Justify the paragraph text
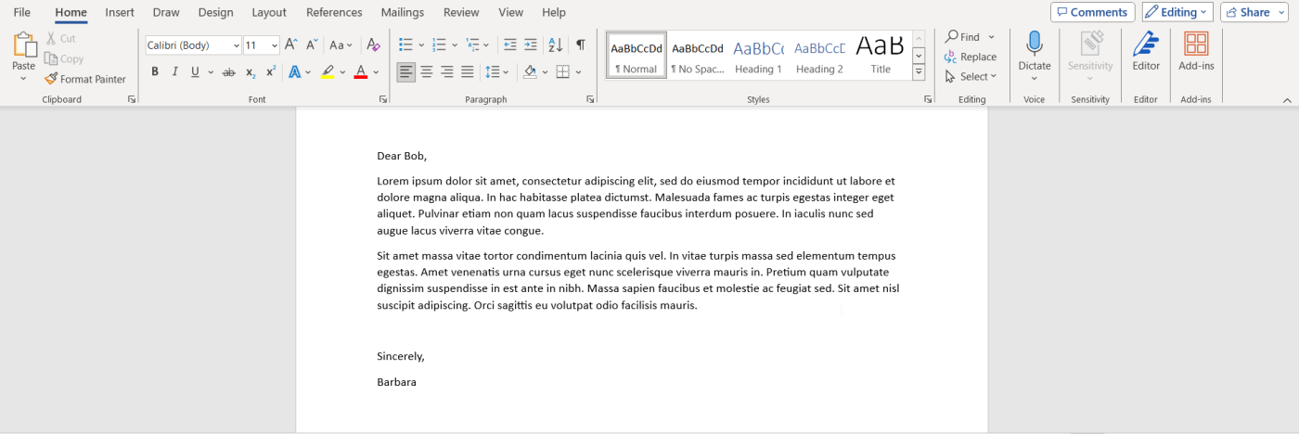The height and width of the screenshot is (434, 1299). (x=468, y=71)
